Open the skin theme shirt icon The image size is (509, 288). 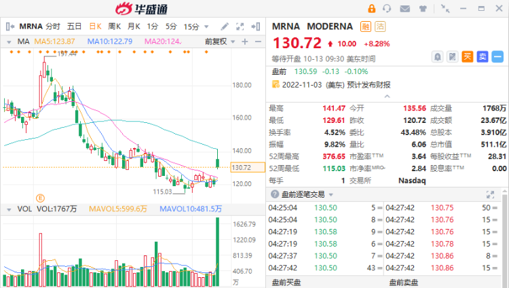point(423,9)
